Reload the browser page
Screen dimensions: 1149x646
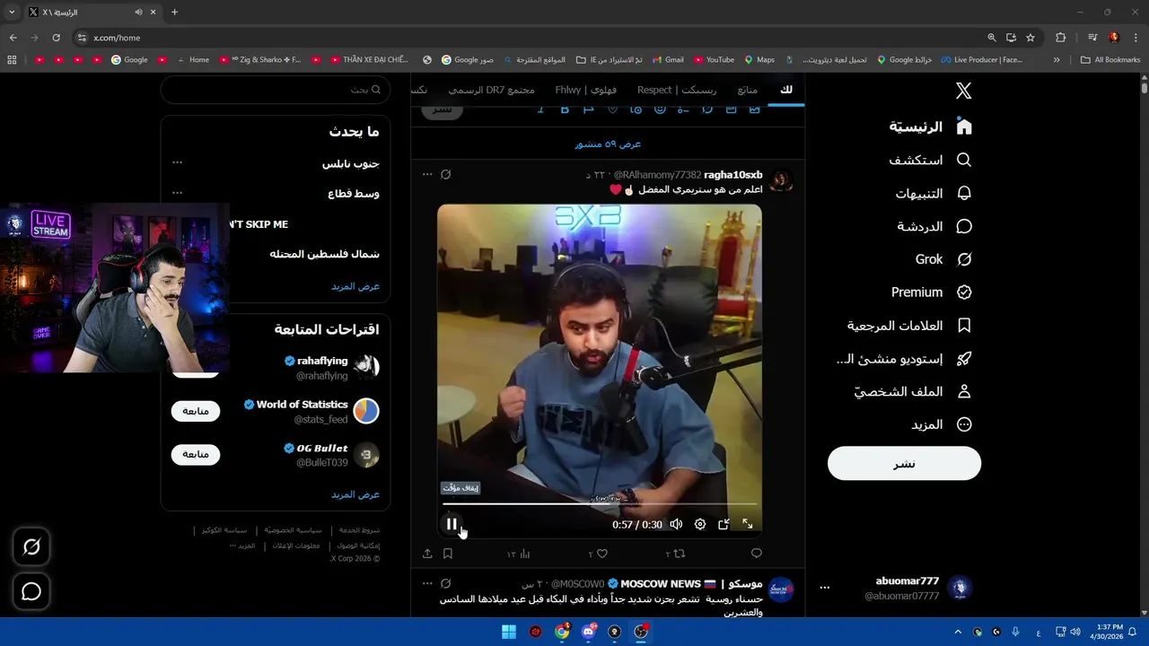pyautogui.click(x=56, y=38)
